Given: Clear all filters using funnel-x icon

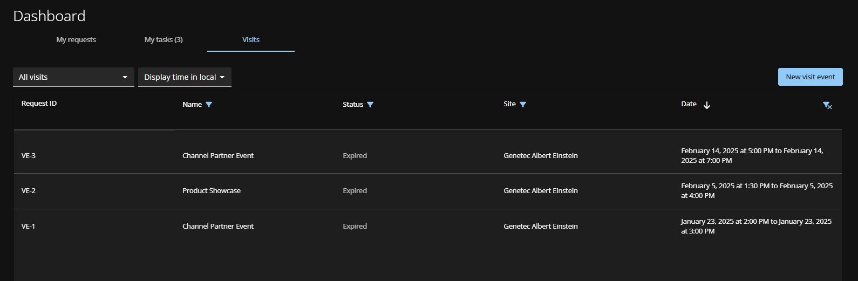Looking at the screenshot, I should point(827,106).
